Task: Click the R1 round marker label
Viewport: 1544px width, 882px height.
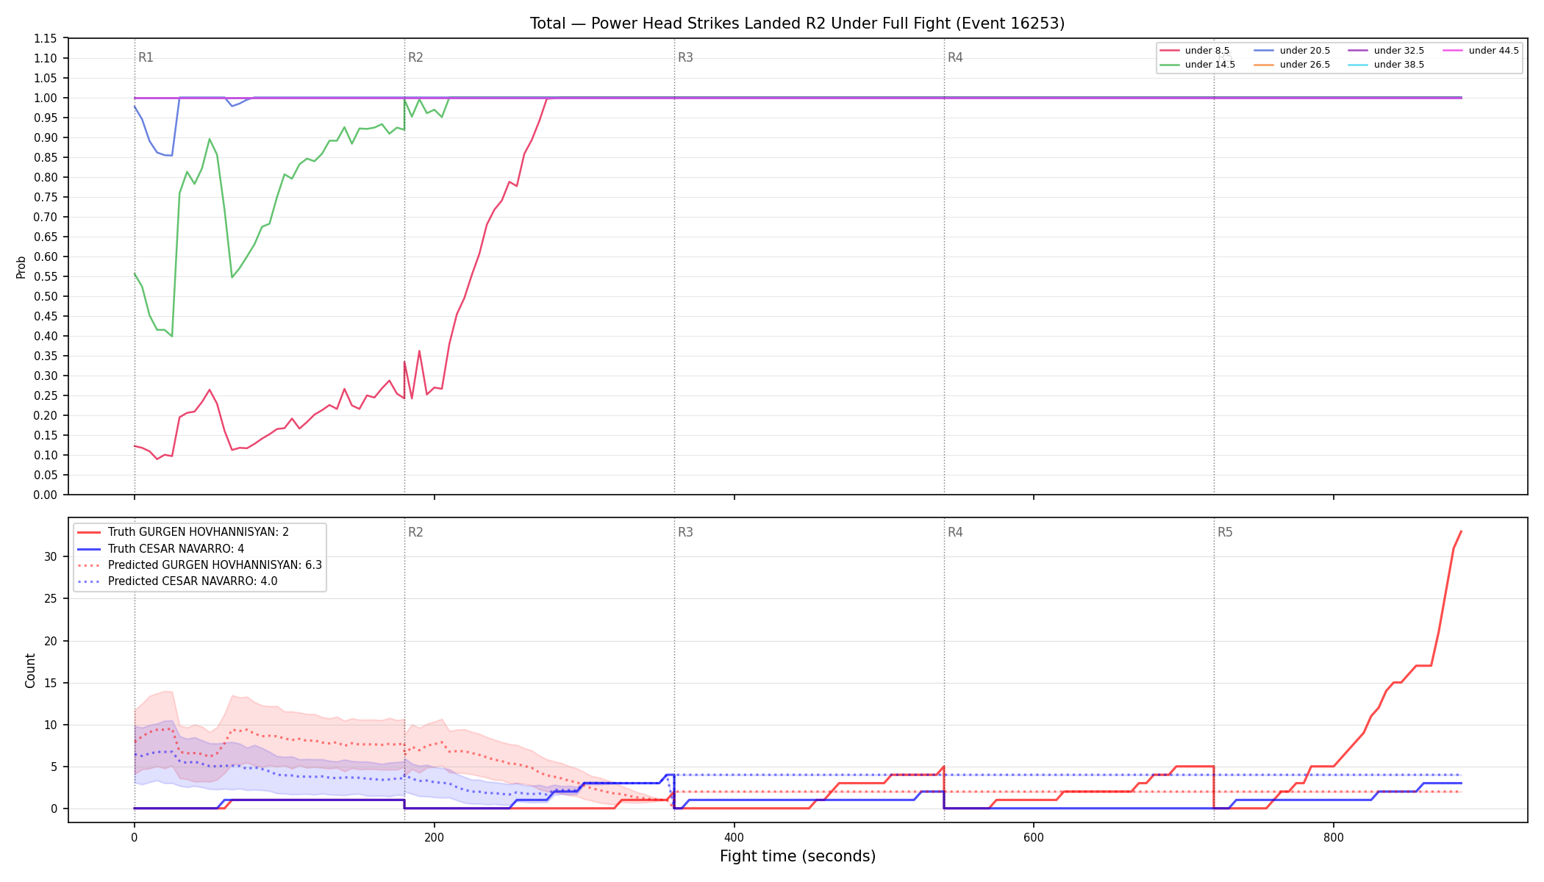Action: click(x=146, y=57)
